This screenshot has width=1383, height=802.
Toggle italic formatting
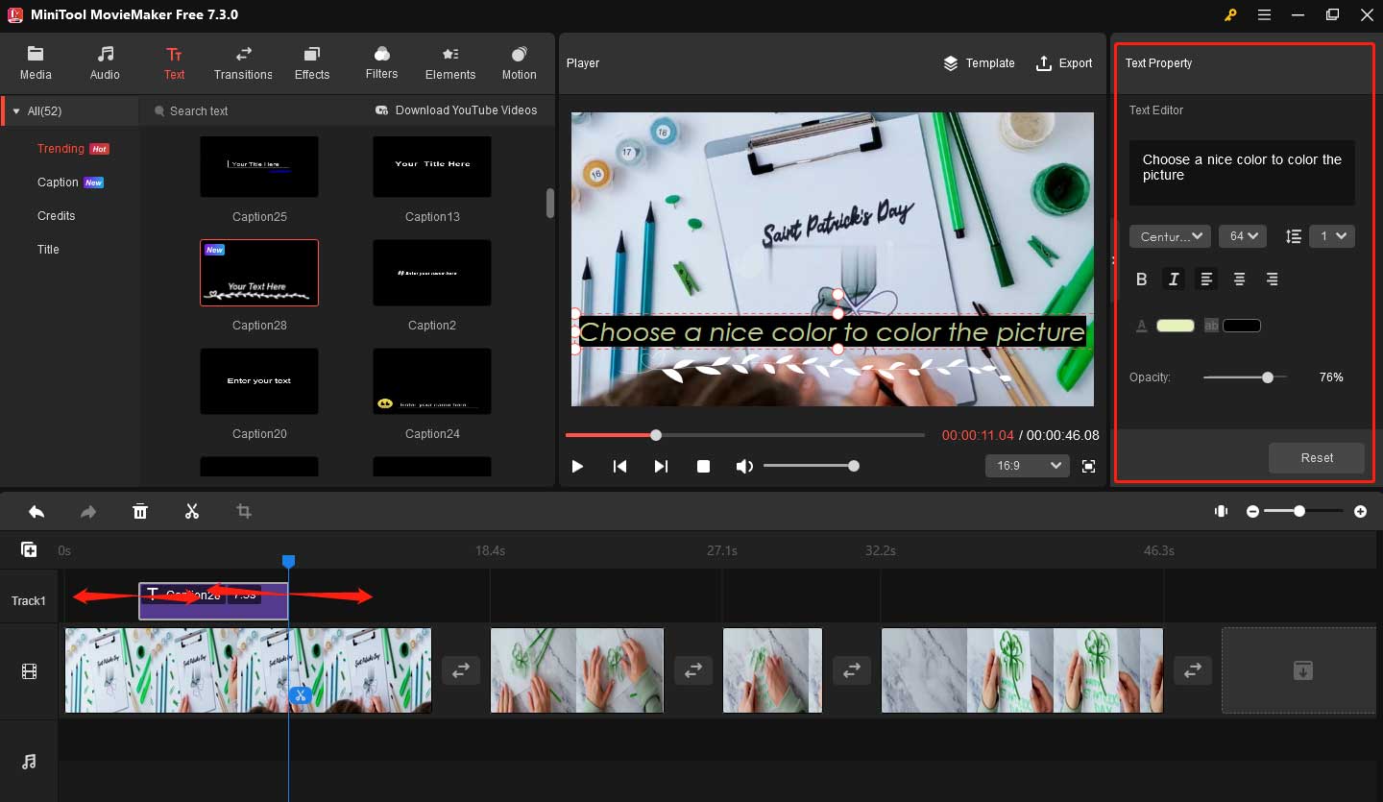point(1173,279)
